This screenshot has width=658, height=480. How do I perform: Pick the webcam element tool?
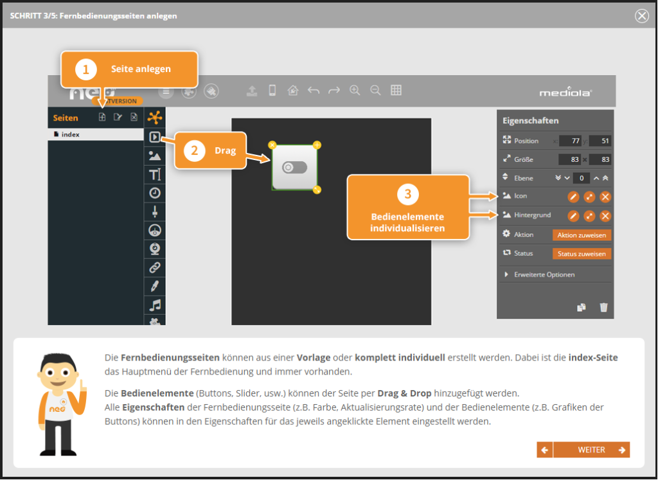pos(154,248)
